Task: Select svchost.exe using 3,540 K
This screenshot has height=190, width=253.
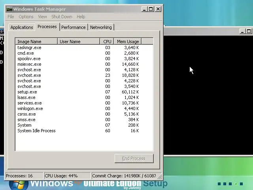Action: (84, 86)
